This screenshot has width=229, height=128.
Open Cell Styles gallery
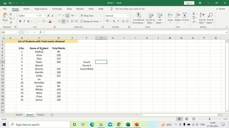(159, 18)
